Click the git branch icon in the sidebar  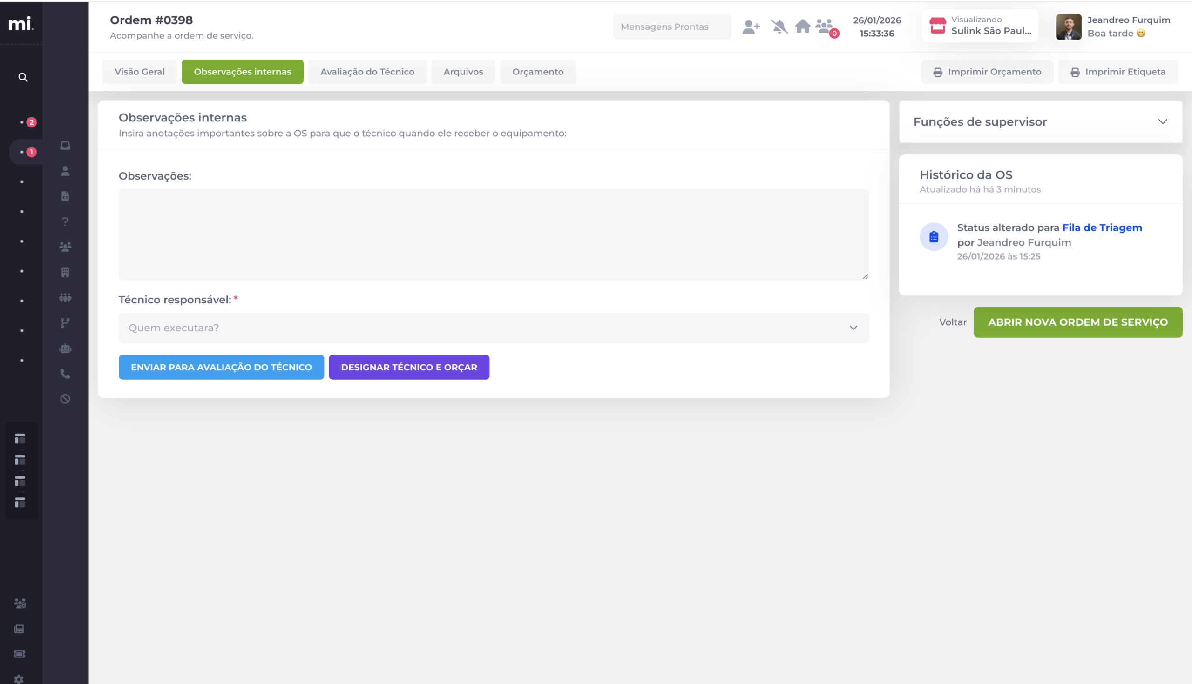[65, 323]
